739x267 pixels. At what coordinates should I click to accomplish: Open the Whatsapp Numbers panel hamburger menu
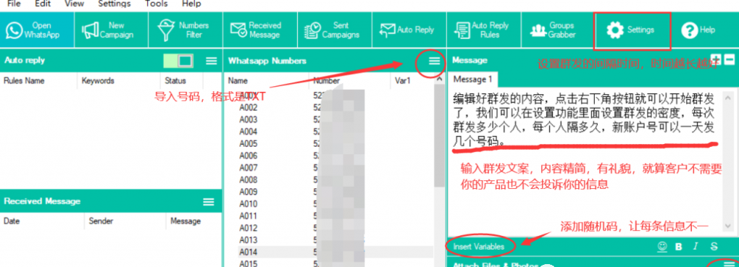pos(434,61)
